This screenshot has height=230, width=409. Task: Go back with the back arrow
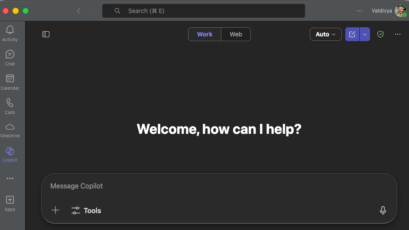(x=78, y=11)
